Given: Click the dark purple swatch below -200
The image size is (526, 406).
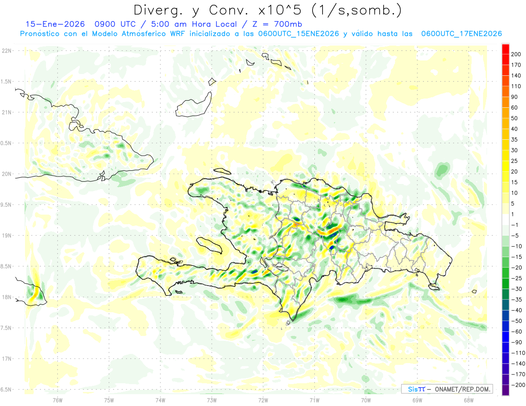Looking at the screenshot, I should pyautogui.click(x=505, y=390).
